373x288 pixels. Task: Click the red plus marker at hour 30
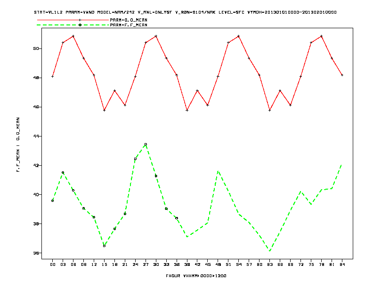[x=156, y=36]
